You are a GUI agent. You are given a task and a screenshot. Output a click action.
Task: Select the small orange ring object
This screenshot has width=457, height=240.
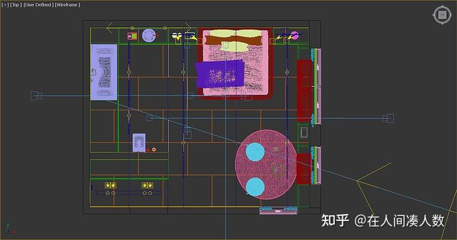(154, 149)
